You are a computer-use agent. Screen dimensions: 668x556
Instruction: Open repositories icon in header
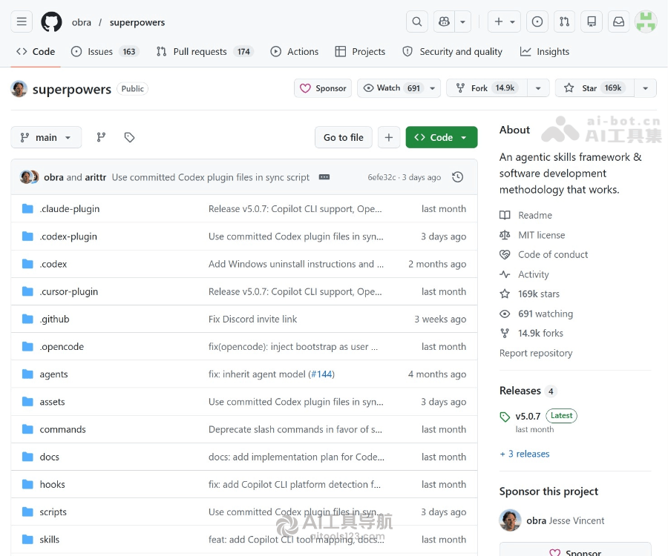[592, 21]
